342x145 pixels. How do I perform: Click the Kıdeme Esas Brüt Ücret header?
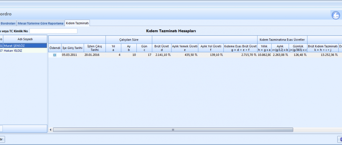pos(240,48)
